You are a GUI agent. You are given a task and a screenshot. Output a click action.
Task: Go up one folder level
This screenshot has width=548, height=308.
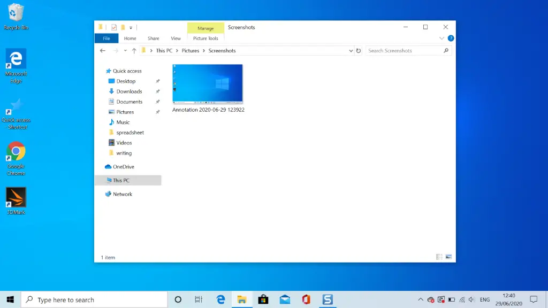click(134, 51)
